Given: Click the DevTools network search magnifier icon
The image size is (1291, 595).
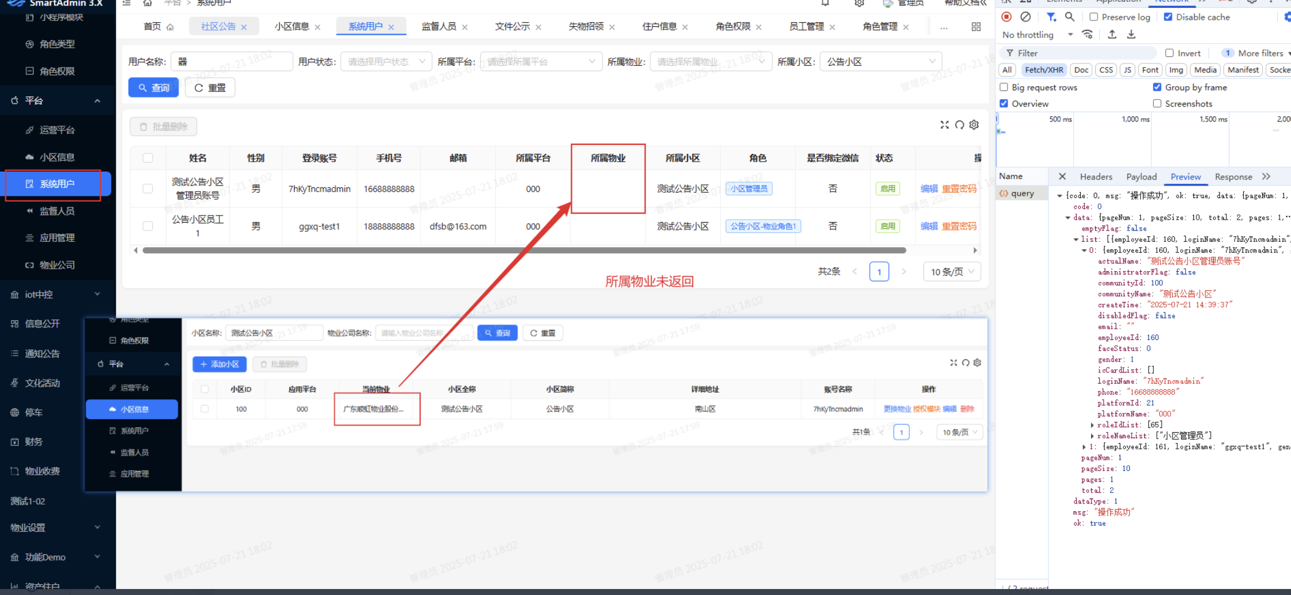Looking at the screenshot, I should [1069, 17].
